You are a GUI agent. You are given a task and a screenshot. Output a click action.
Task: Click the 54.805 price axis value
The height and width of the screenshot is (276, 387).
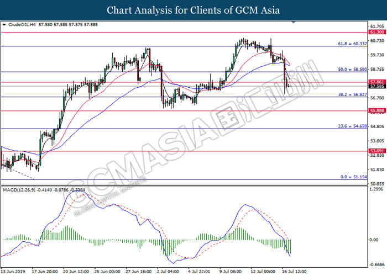(x=378, y=126)
